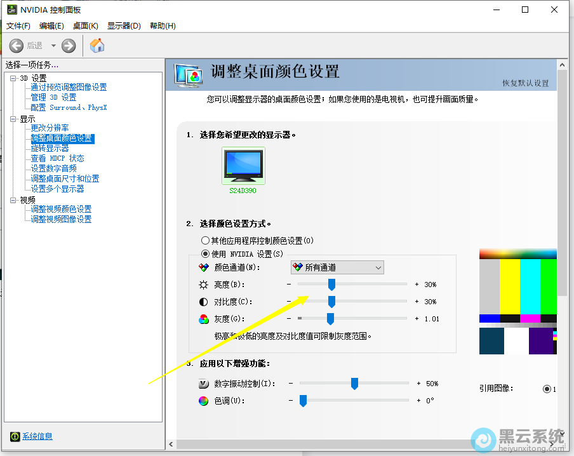The height and width of the screenshot is (456, 574).
Task: Open the 所有通道 channel dropdown
Action: (379, 267)
